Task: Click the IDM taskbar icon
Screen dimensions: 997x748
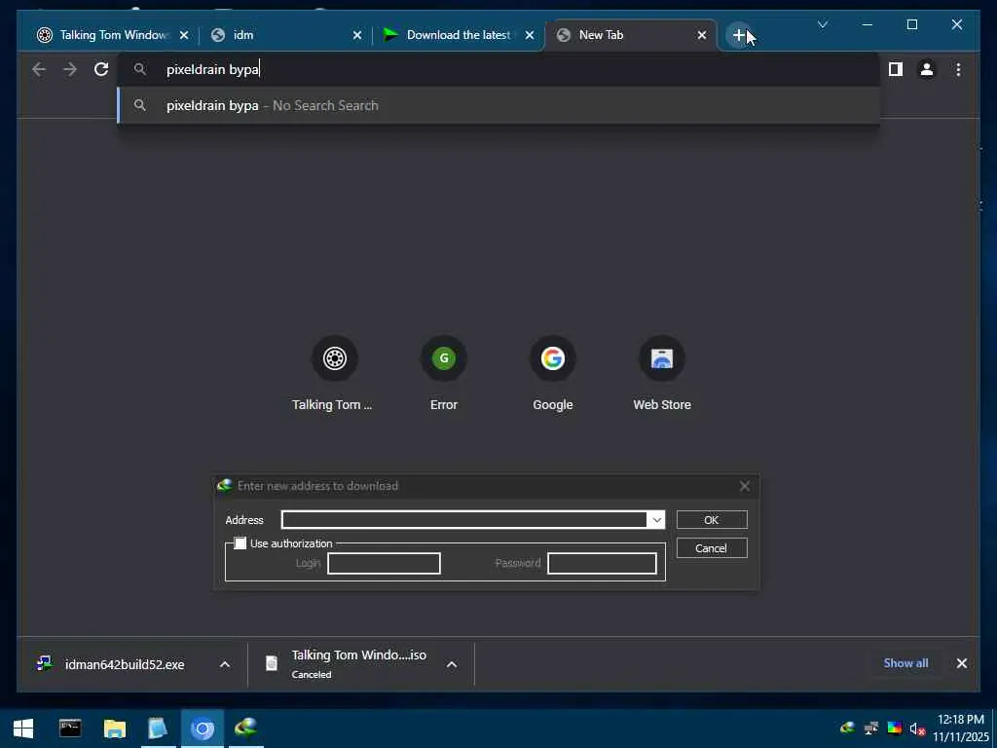Action: pyautogui.click(x=246, y=729)
